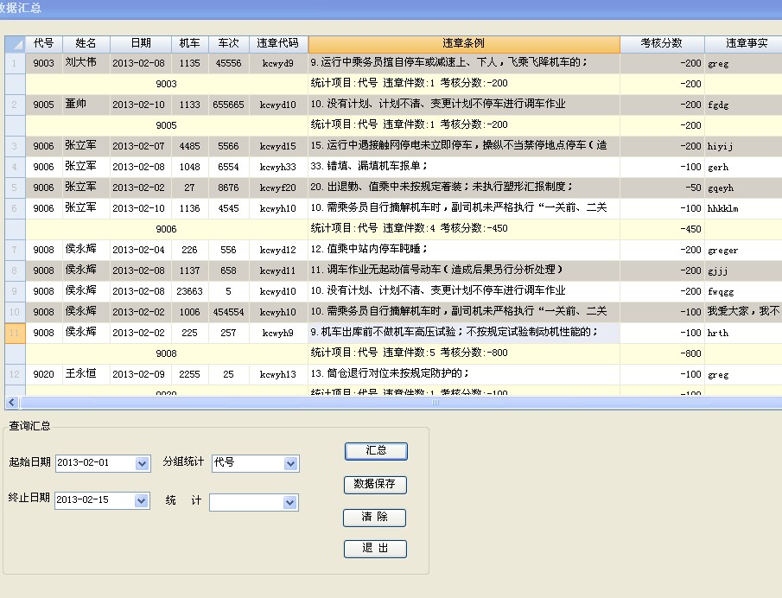Image resolution: width=782 pixels, height=598 pixels.
Task: Sort by the 日期 column header
Action: tap(141, 44)
